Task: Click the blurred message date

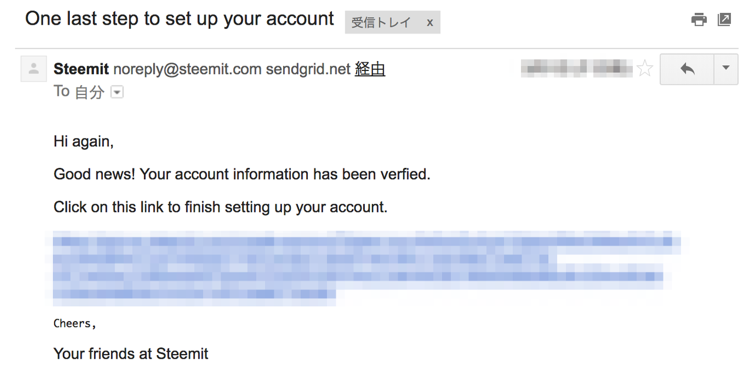Action: [576, 69]
